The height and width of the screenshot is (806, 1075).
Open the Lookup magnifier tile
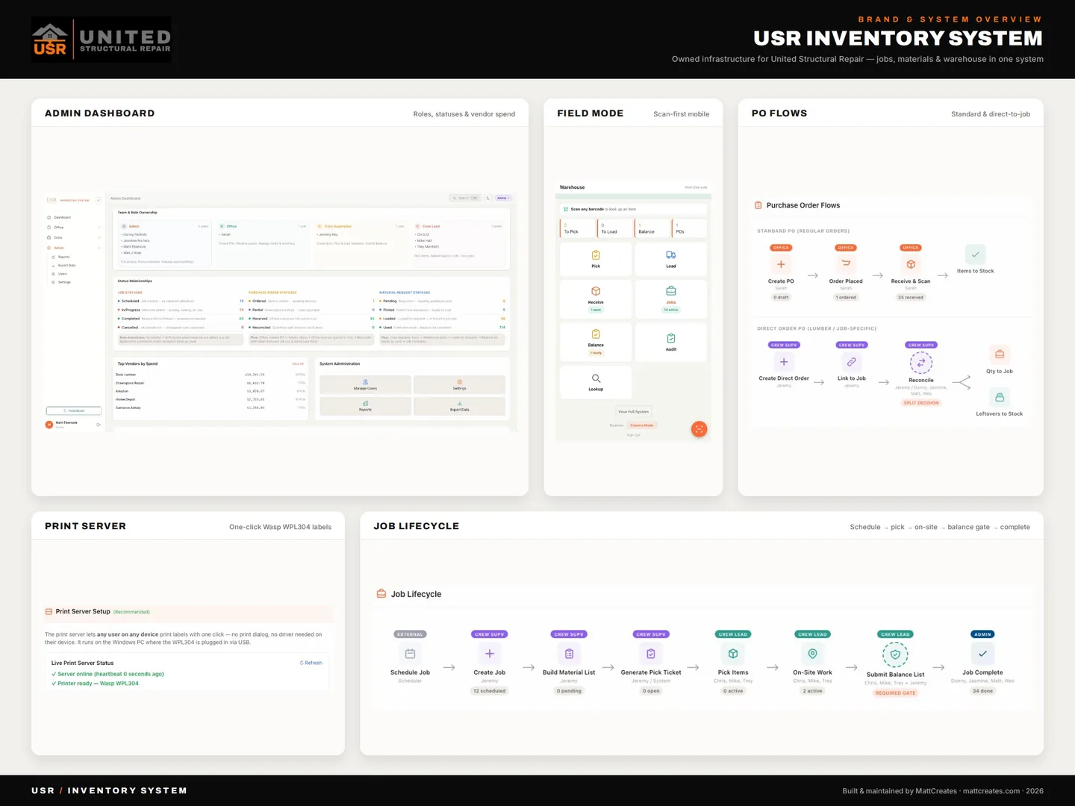[596, 382]
